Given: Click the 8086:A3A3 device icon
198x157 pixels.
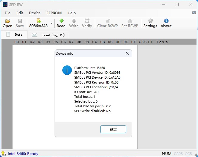Looking at the screenshot, I should (x=38, y=21).
